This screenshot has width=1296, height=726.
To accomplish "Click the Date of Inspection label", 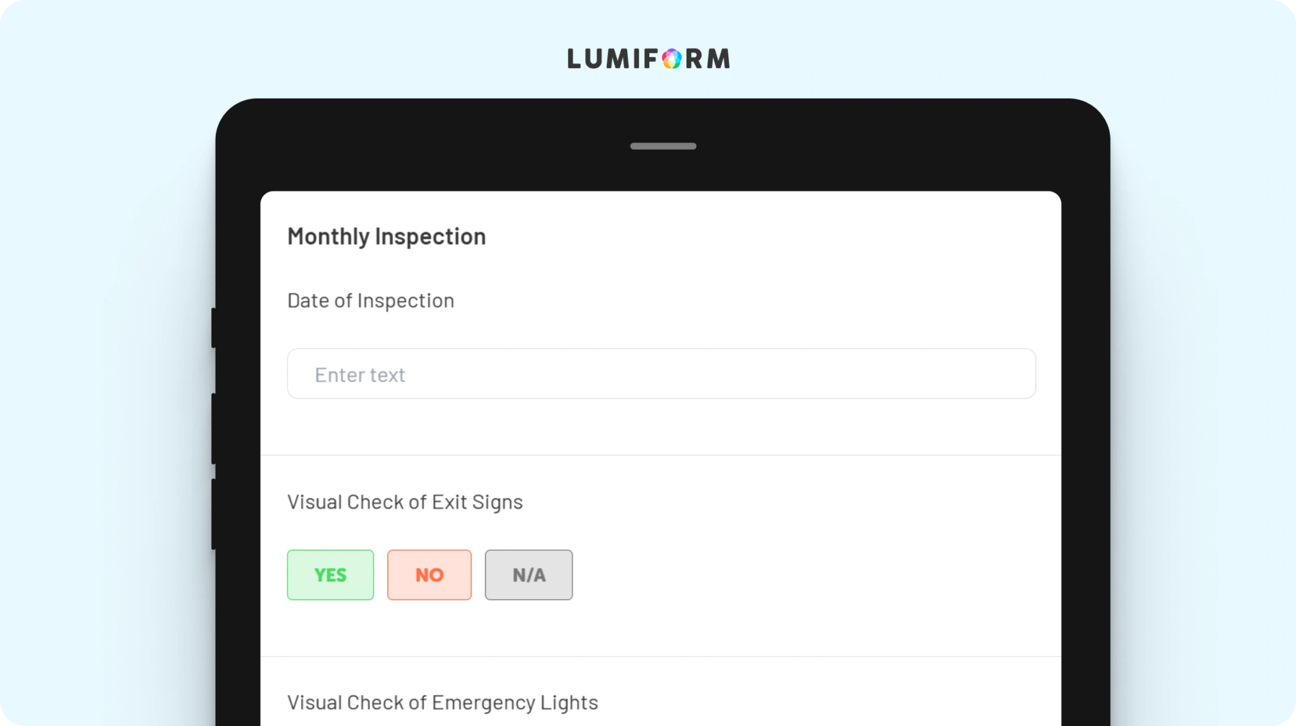I will point(371,301).
